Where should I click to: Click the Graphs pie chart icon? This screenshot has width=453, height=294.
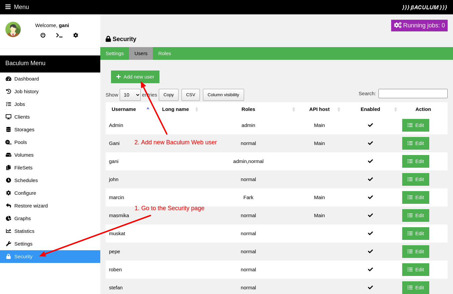point(8,218)
